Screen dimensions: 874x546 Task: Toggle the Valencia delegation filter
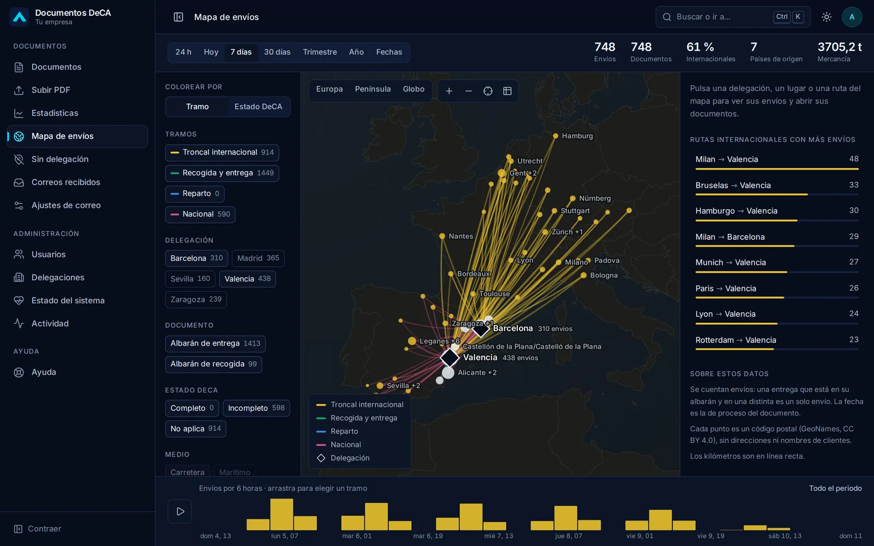[x=247, y=279]
